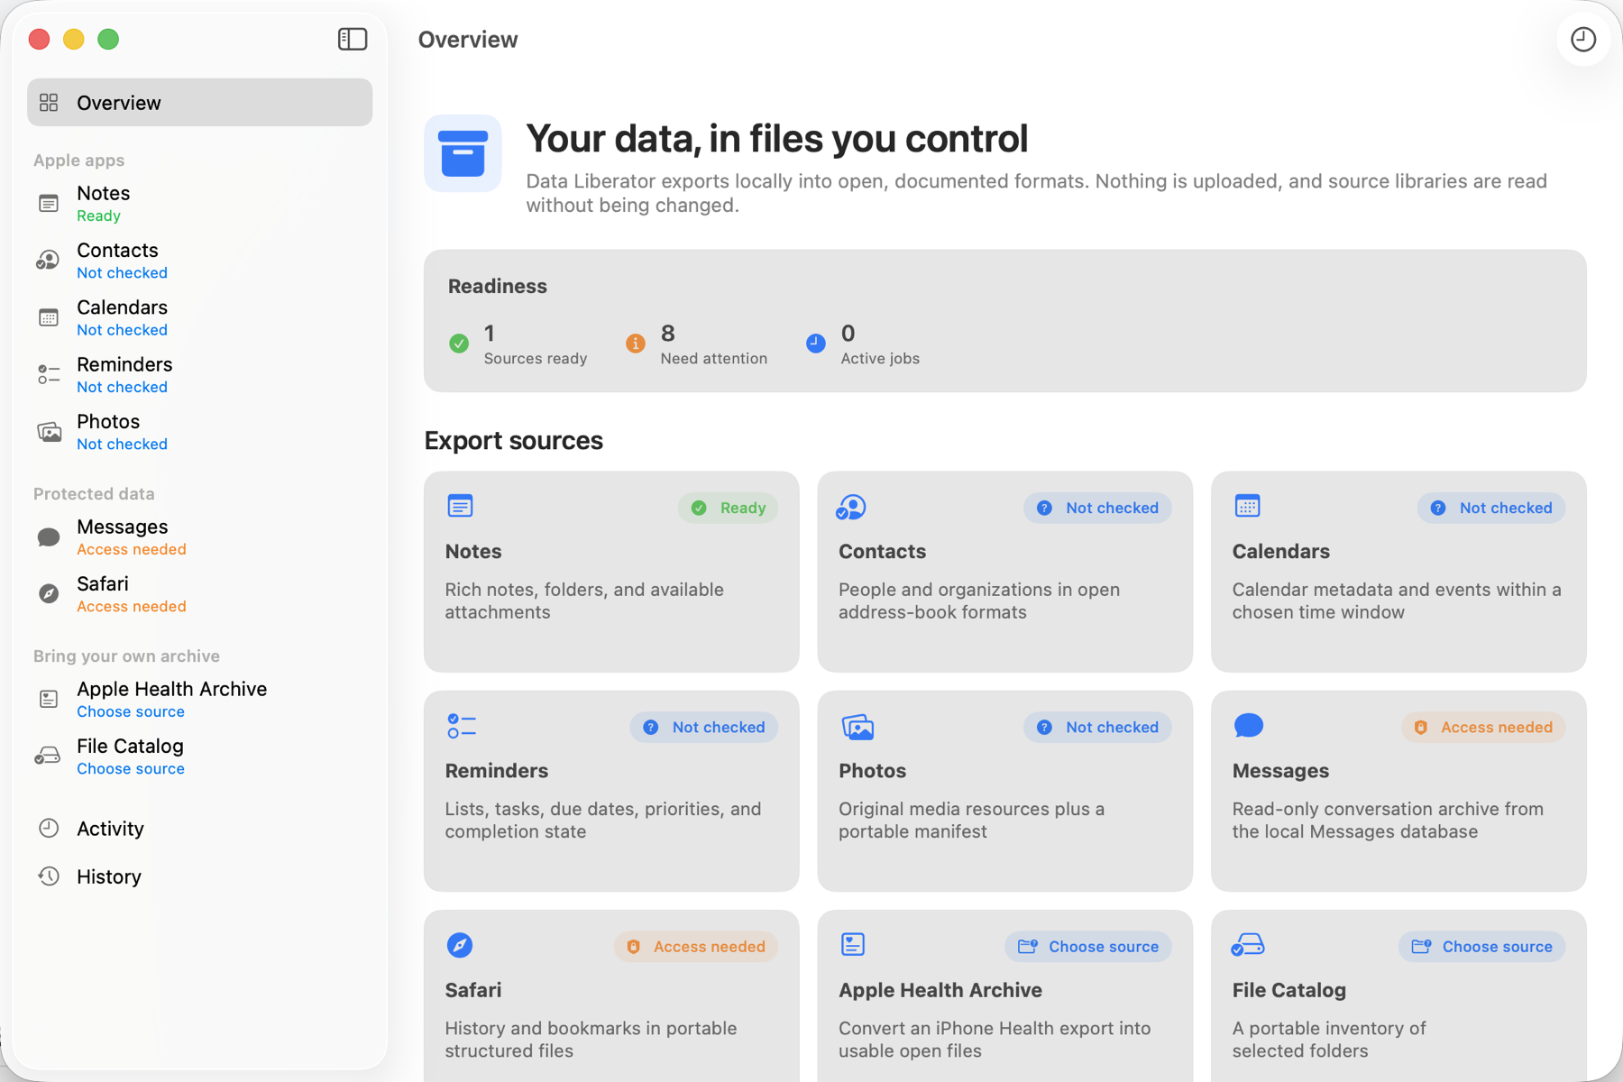The height and width of the screenshot is (1082, 1623).
Task: Click Choose source under Apple Health Archive in the sidebar
Action: tap(131, 711)
